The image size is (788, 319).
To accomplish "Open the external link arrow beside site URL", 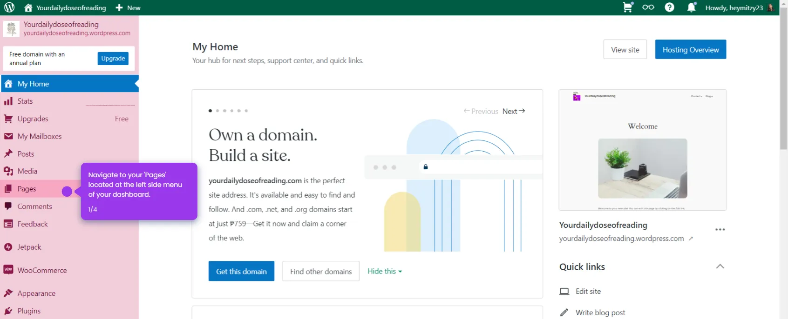I will tap(691, 239).
